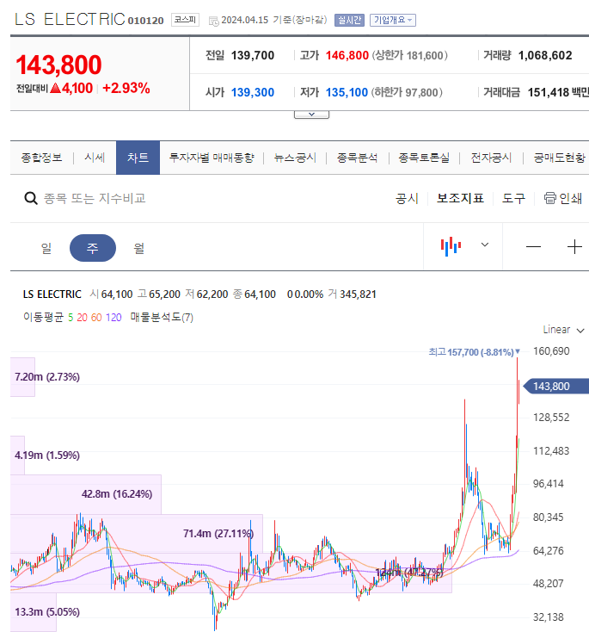The height and width of the screenshot is (632, 589).
Task: Select the green 5-day moving average
Action: coord(71,318)
